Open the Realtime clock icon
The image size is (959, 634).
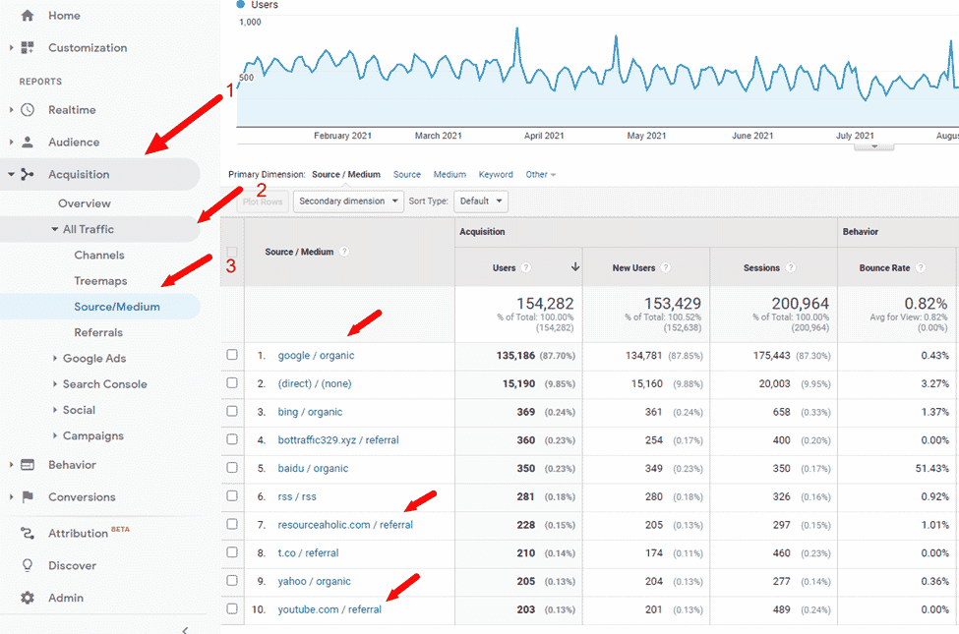pos(28,110)
